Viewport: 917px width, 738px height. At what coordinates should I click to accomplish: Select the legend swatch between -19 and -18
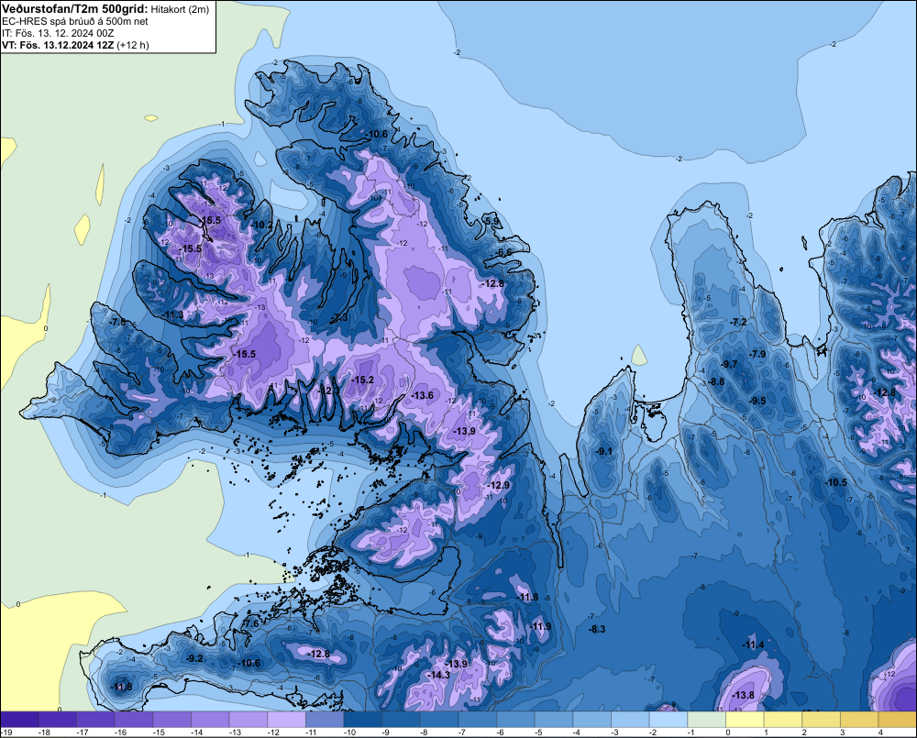(x=19, y=719)
